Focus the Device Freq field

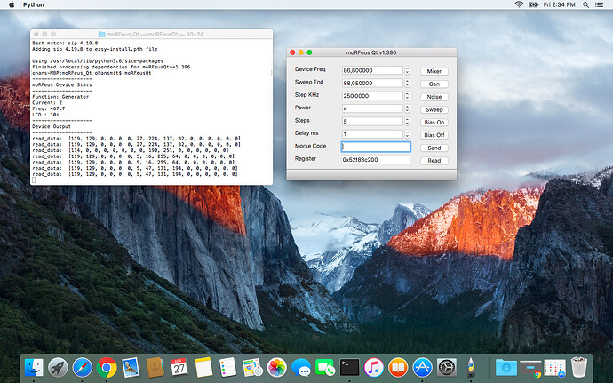(x=372, y=70)
